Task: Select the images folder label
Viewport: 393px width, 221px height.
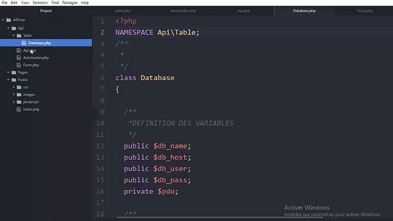Action: (29, 95)
